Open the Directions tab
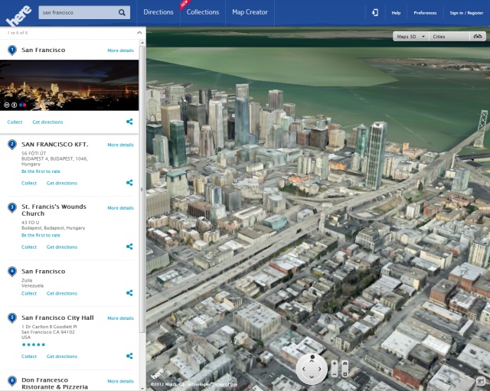The height and width of the screenshot is (391, 490). click(158, 12)
